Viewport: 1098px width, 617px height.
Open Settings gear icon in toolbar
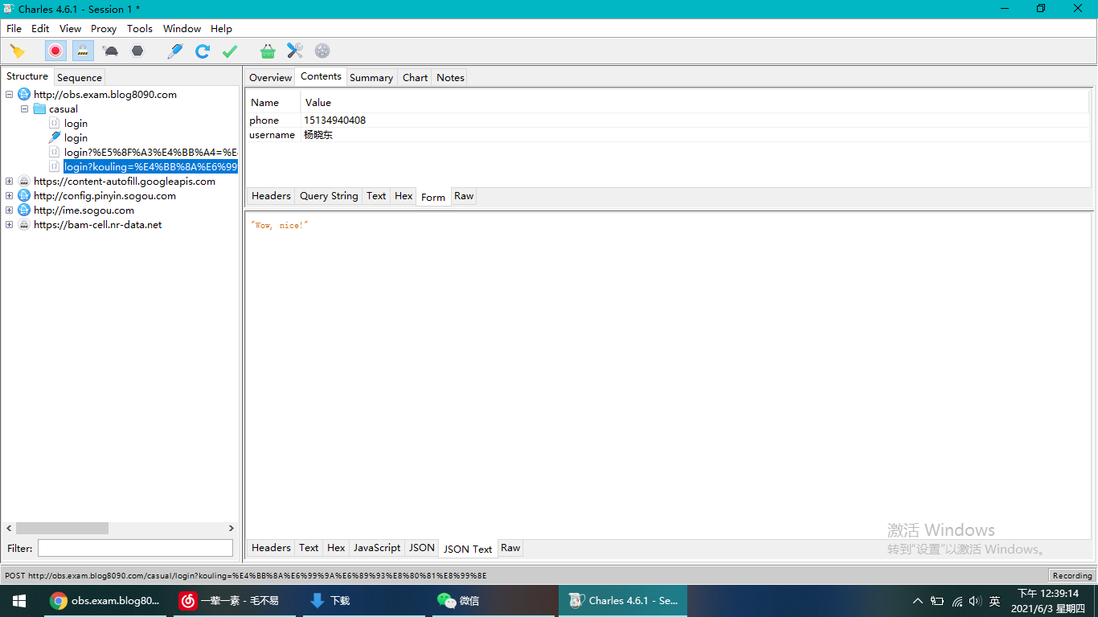click(x=322, y=51)
